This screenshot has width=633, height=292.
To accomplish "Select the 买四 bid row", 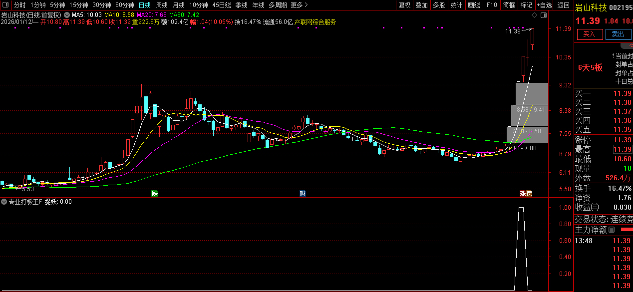I will pyautogui.click(x=604, y=120).
